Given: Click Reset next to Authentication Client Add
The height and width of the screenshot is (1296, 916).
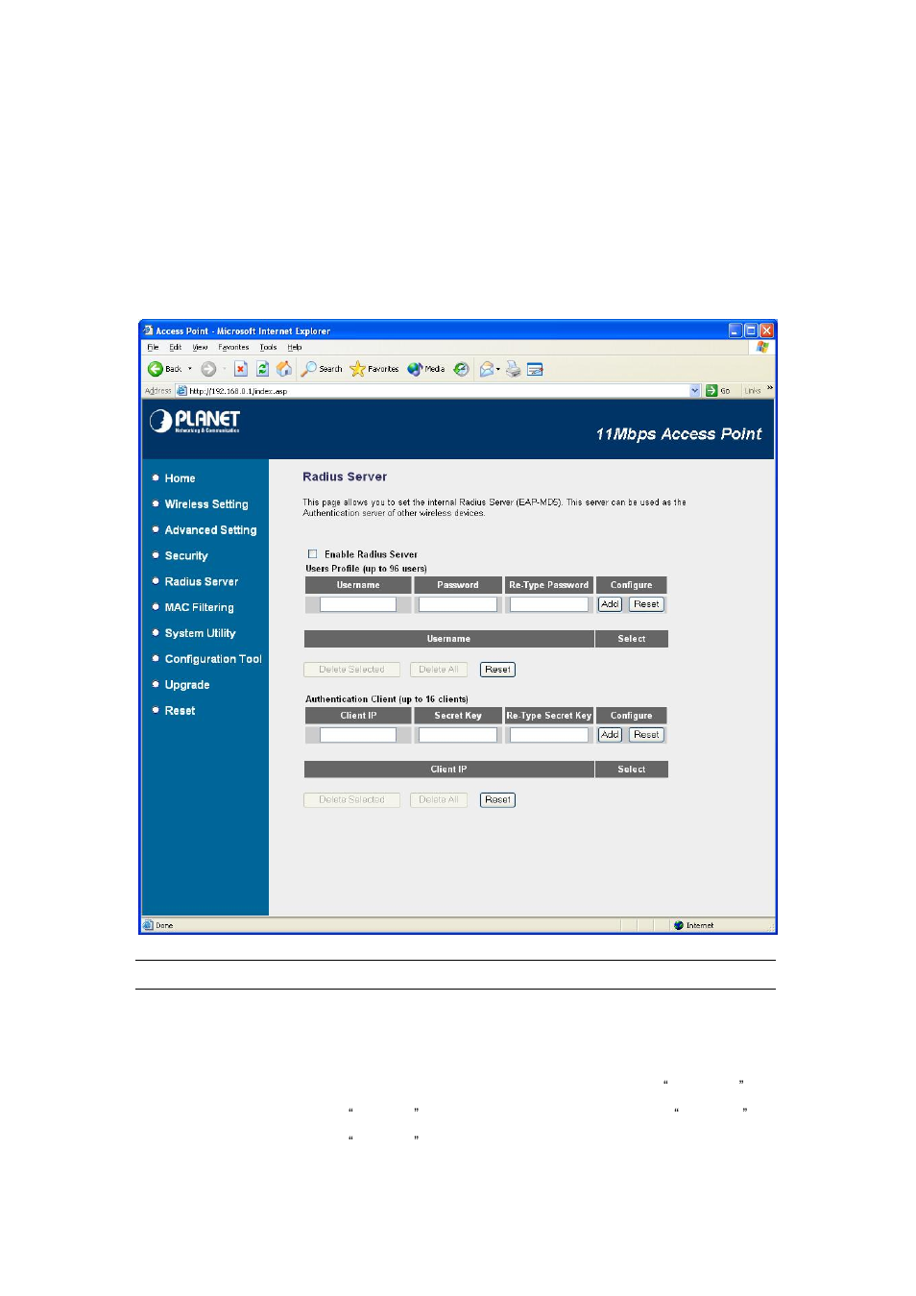Looking at the screenshot, I should [x=646, y=735].
